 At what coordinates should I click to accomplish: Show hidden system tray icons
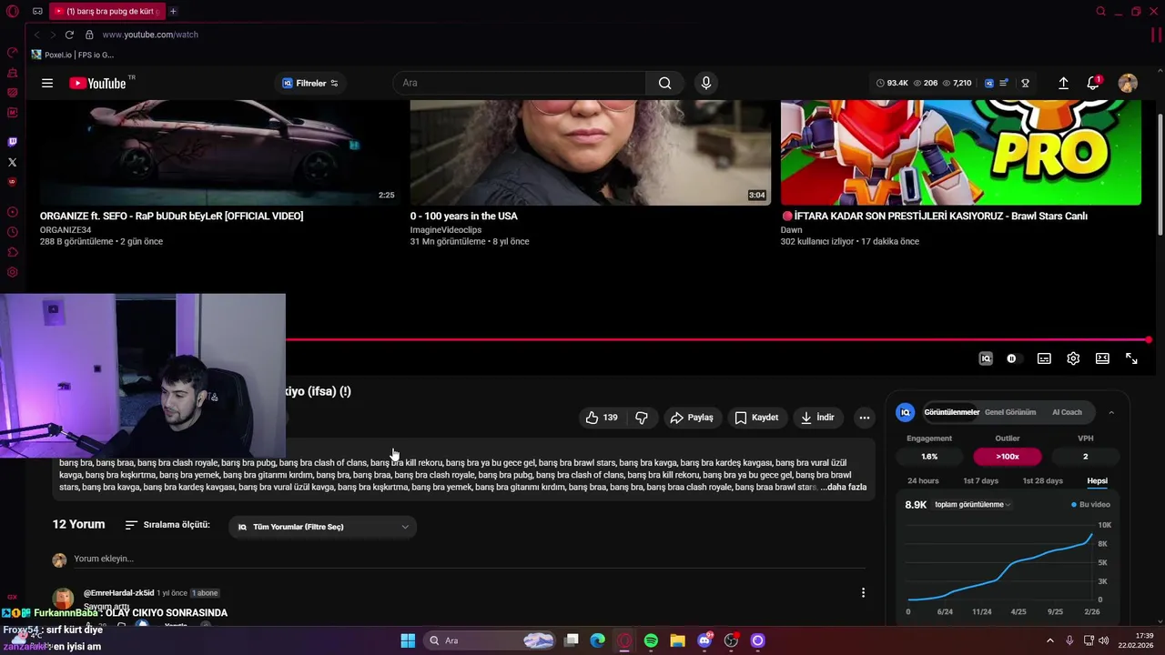[1050, 640]
